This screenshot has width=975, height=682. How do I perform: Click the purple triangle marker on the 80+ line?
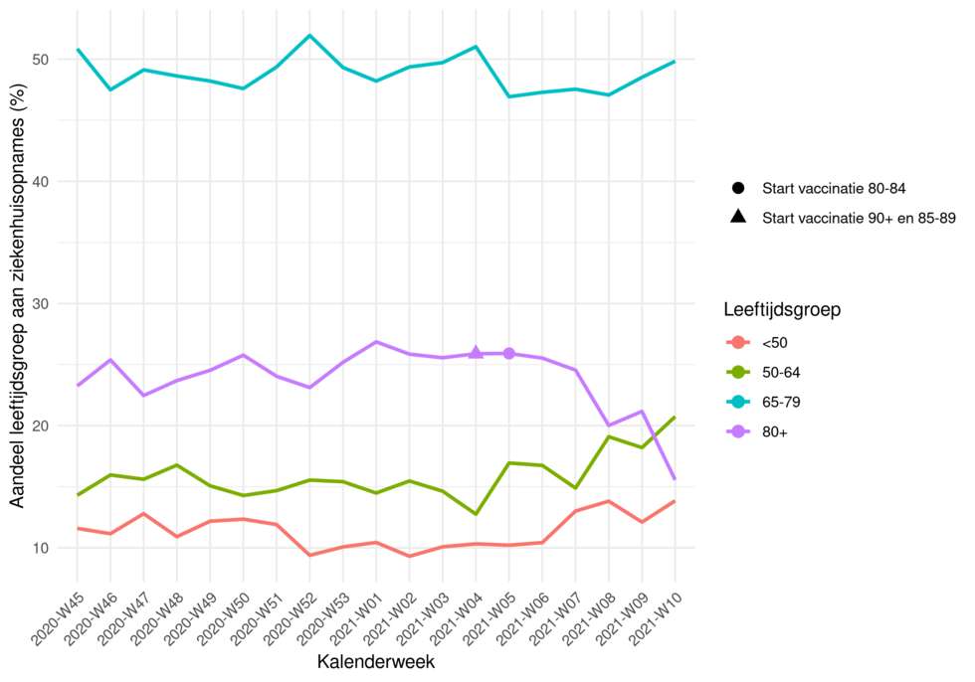tap(476, 353)
